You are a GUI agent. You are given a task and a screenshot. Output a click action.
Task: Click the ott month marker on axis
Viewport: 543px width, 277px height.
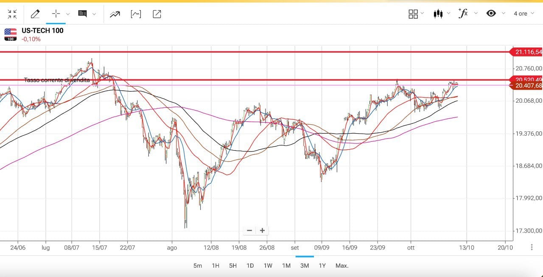point(411,247)
